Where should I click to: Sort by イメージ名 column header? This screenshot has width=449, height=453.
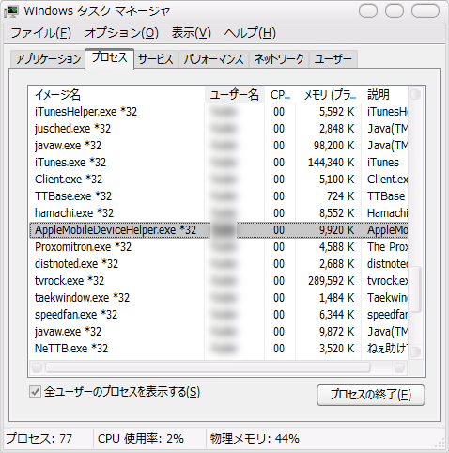point(116,95)
